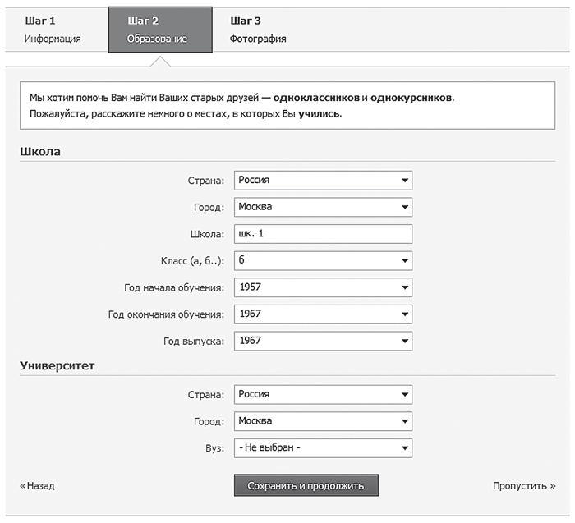Open the university Страна dropdown

(323, 394)
